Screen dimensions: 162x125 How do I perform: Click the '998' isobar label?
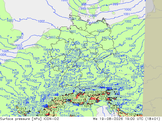click(84, 4)
